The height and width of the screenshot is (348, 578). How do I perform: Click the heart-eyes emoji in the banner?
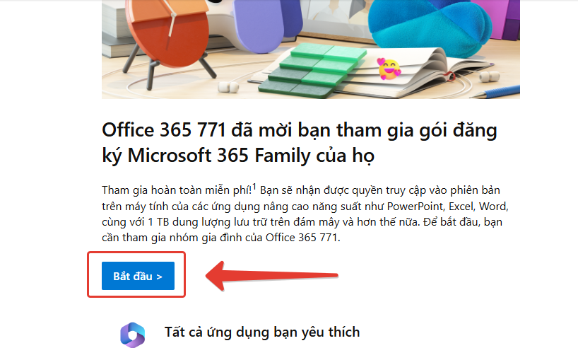click(389, 69)
